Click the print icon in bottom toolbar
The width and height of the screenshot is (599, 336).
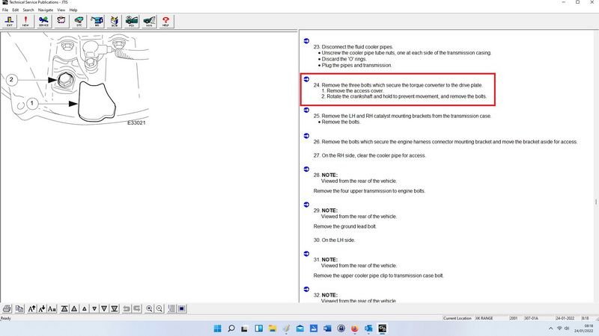coord(7,308)
